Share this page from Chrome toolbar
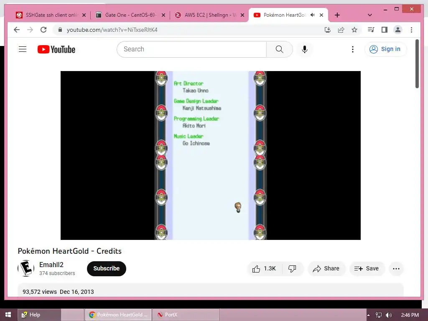This screenshot has height=321, width=428. pyautogui.click(x=341, y=30)
